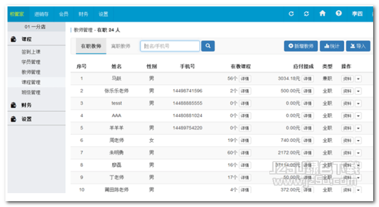Viewport: 379px width, 207px height.
Task: Open 教师管理 in sidebar
Action: click(31, 72)
